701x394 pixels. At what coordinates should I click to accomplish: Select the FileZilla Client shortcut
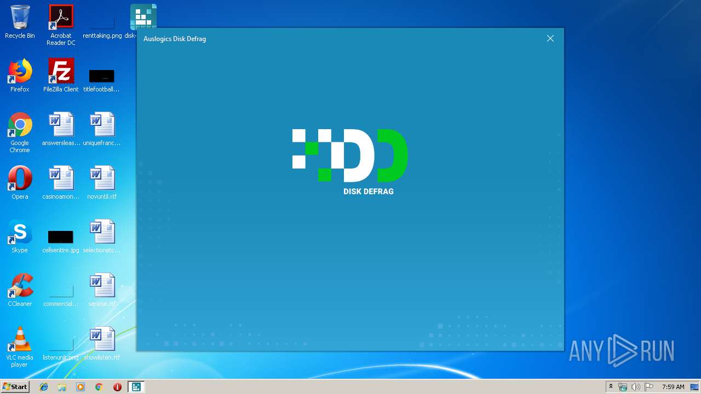coord(61,76)
